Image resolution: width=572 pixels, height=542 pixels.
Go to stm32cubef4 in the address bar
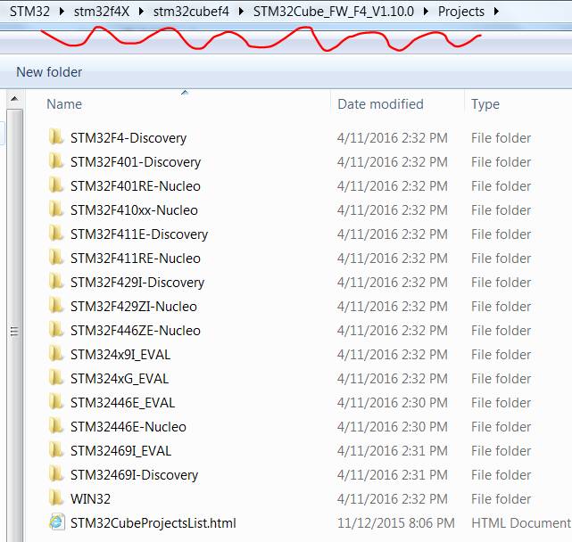click(191, 12)
